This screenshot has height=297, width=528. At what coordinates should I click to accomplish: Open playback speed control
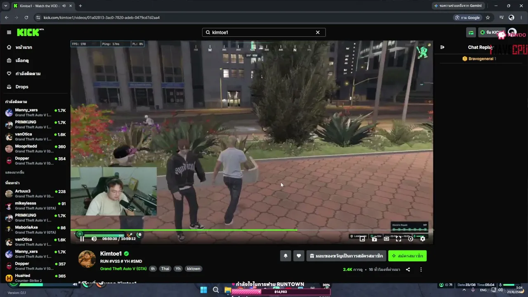coord(410,238)
